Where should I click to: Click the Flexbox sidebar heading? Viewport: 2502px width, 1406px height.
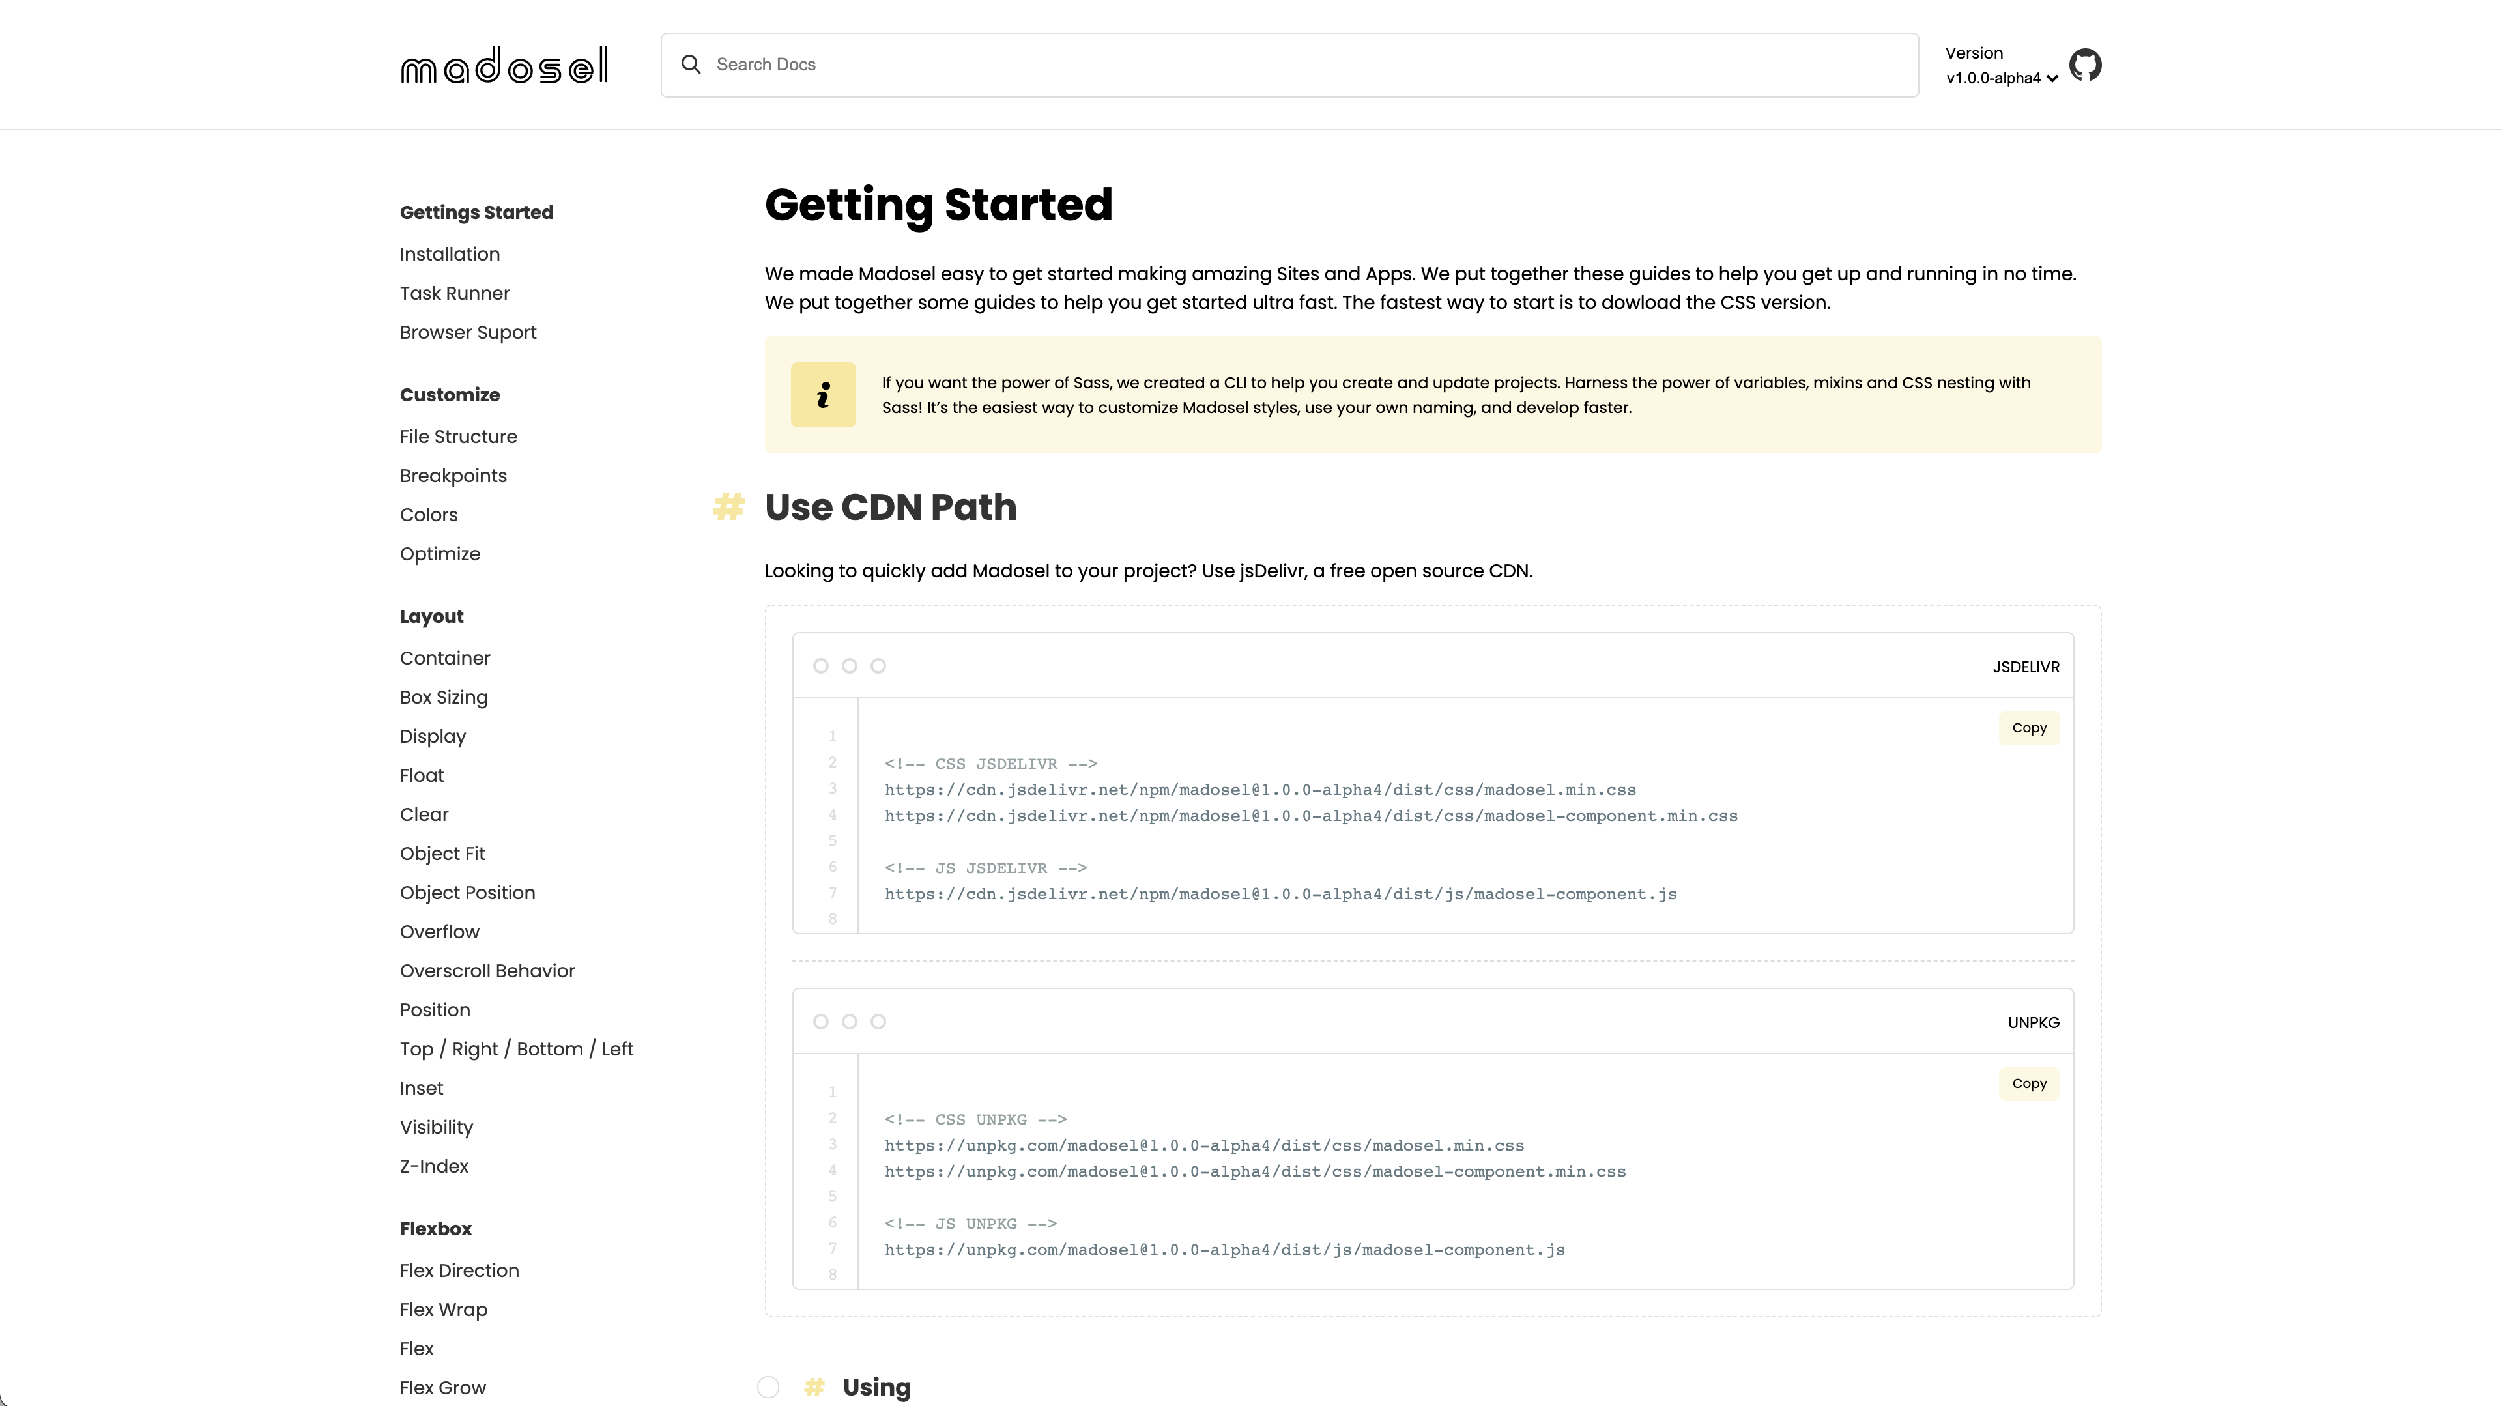coord(436,1228)
